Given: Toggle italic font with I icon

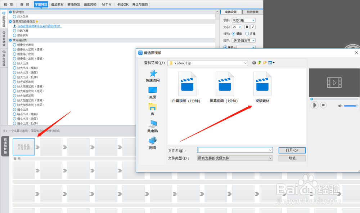Looking at the screenshot, I should pos(253,27).
